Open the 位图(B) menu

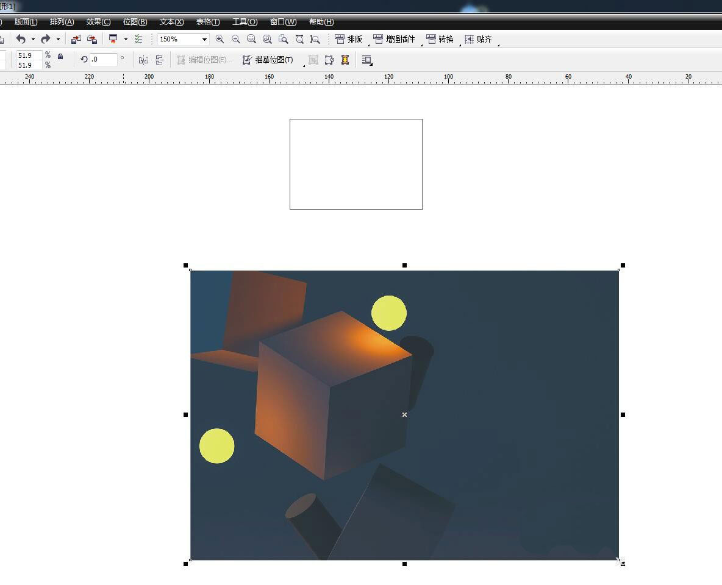click(135, 22)
